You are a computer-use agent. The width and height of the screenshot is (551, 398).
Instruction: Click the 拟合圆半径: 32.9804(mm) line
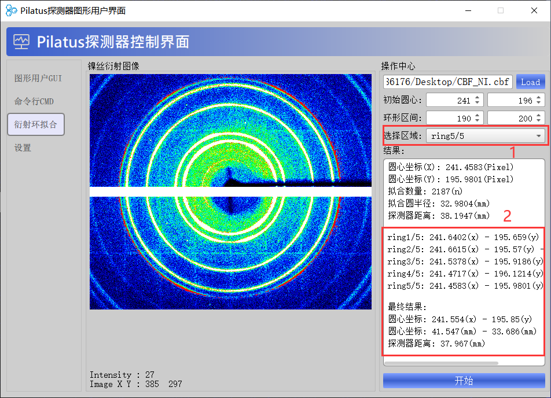coord(439,204)
